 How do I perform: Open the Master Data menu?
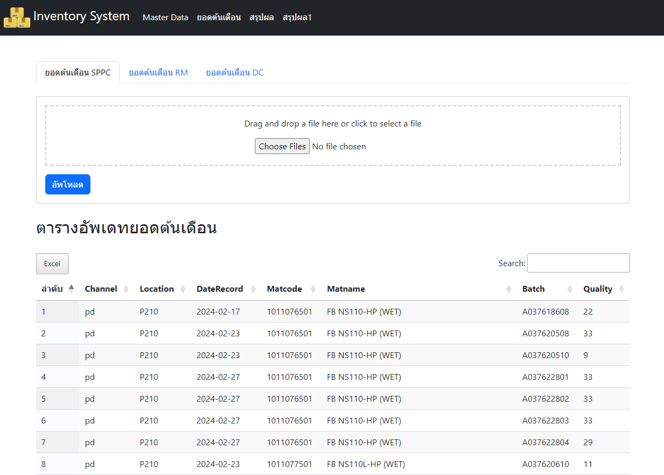pos(165,18)
